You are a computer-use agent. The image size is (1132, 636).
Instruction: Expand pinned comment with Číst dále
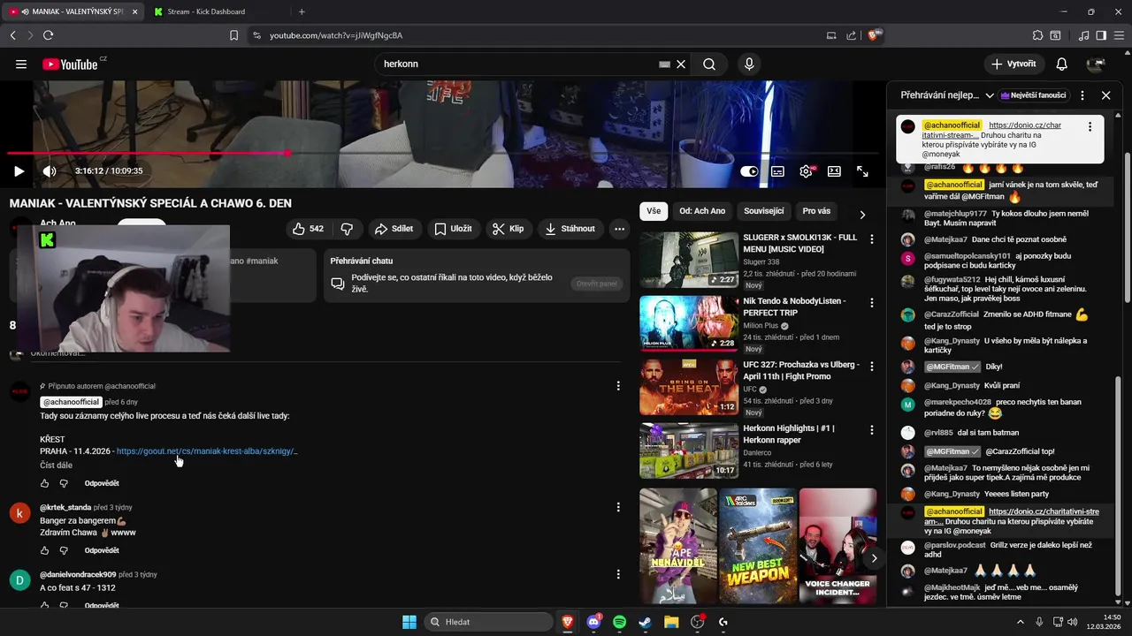point(56,466)
